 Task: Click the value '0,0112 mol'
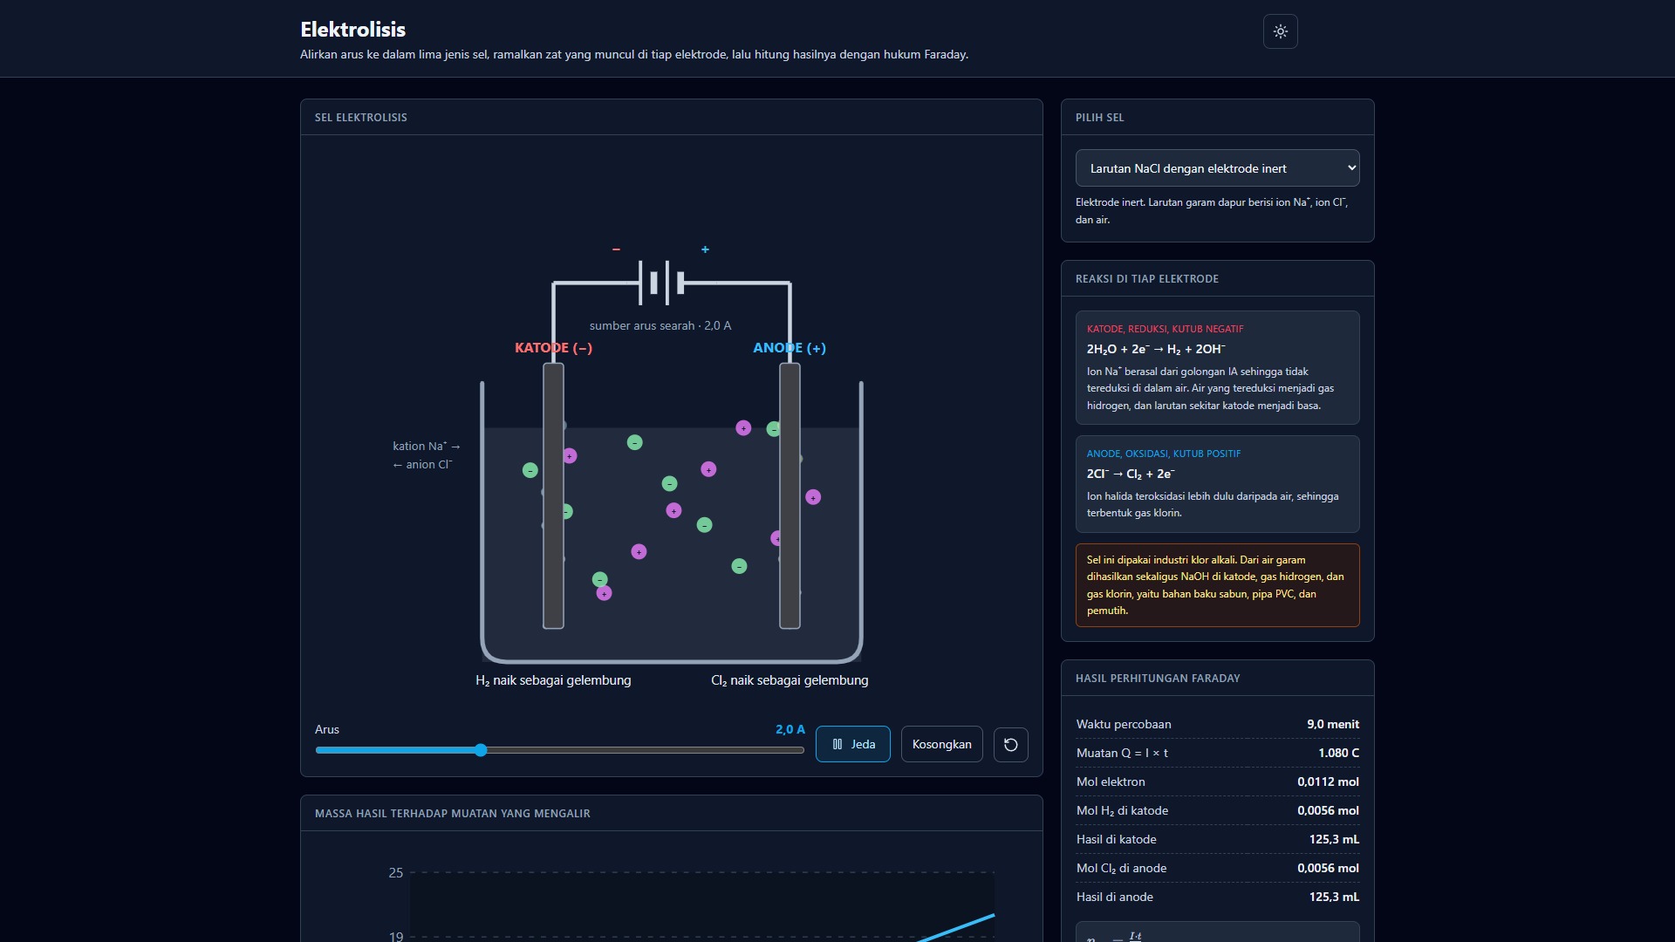pos(1328,782)
